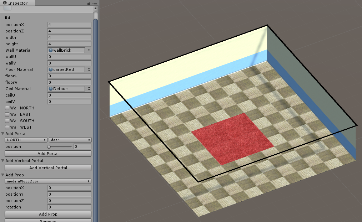Click the portal position value field
362x222 pixels.
click(82, 146)
